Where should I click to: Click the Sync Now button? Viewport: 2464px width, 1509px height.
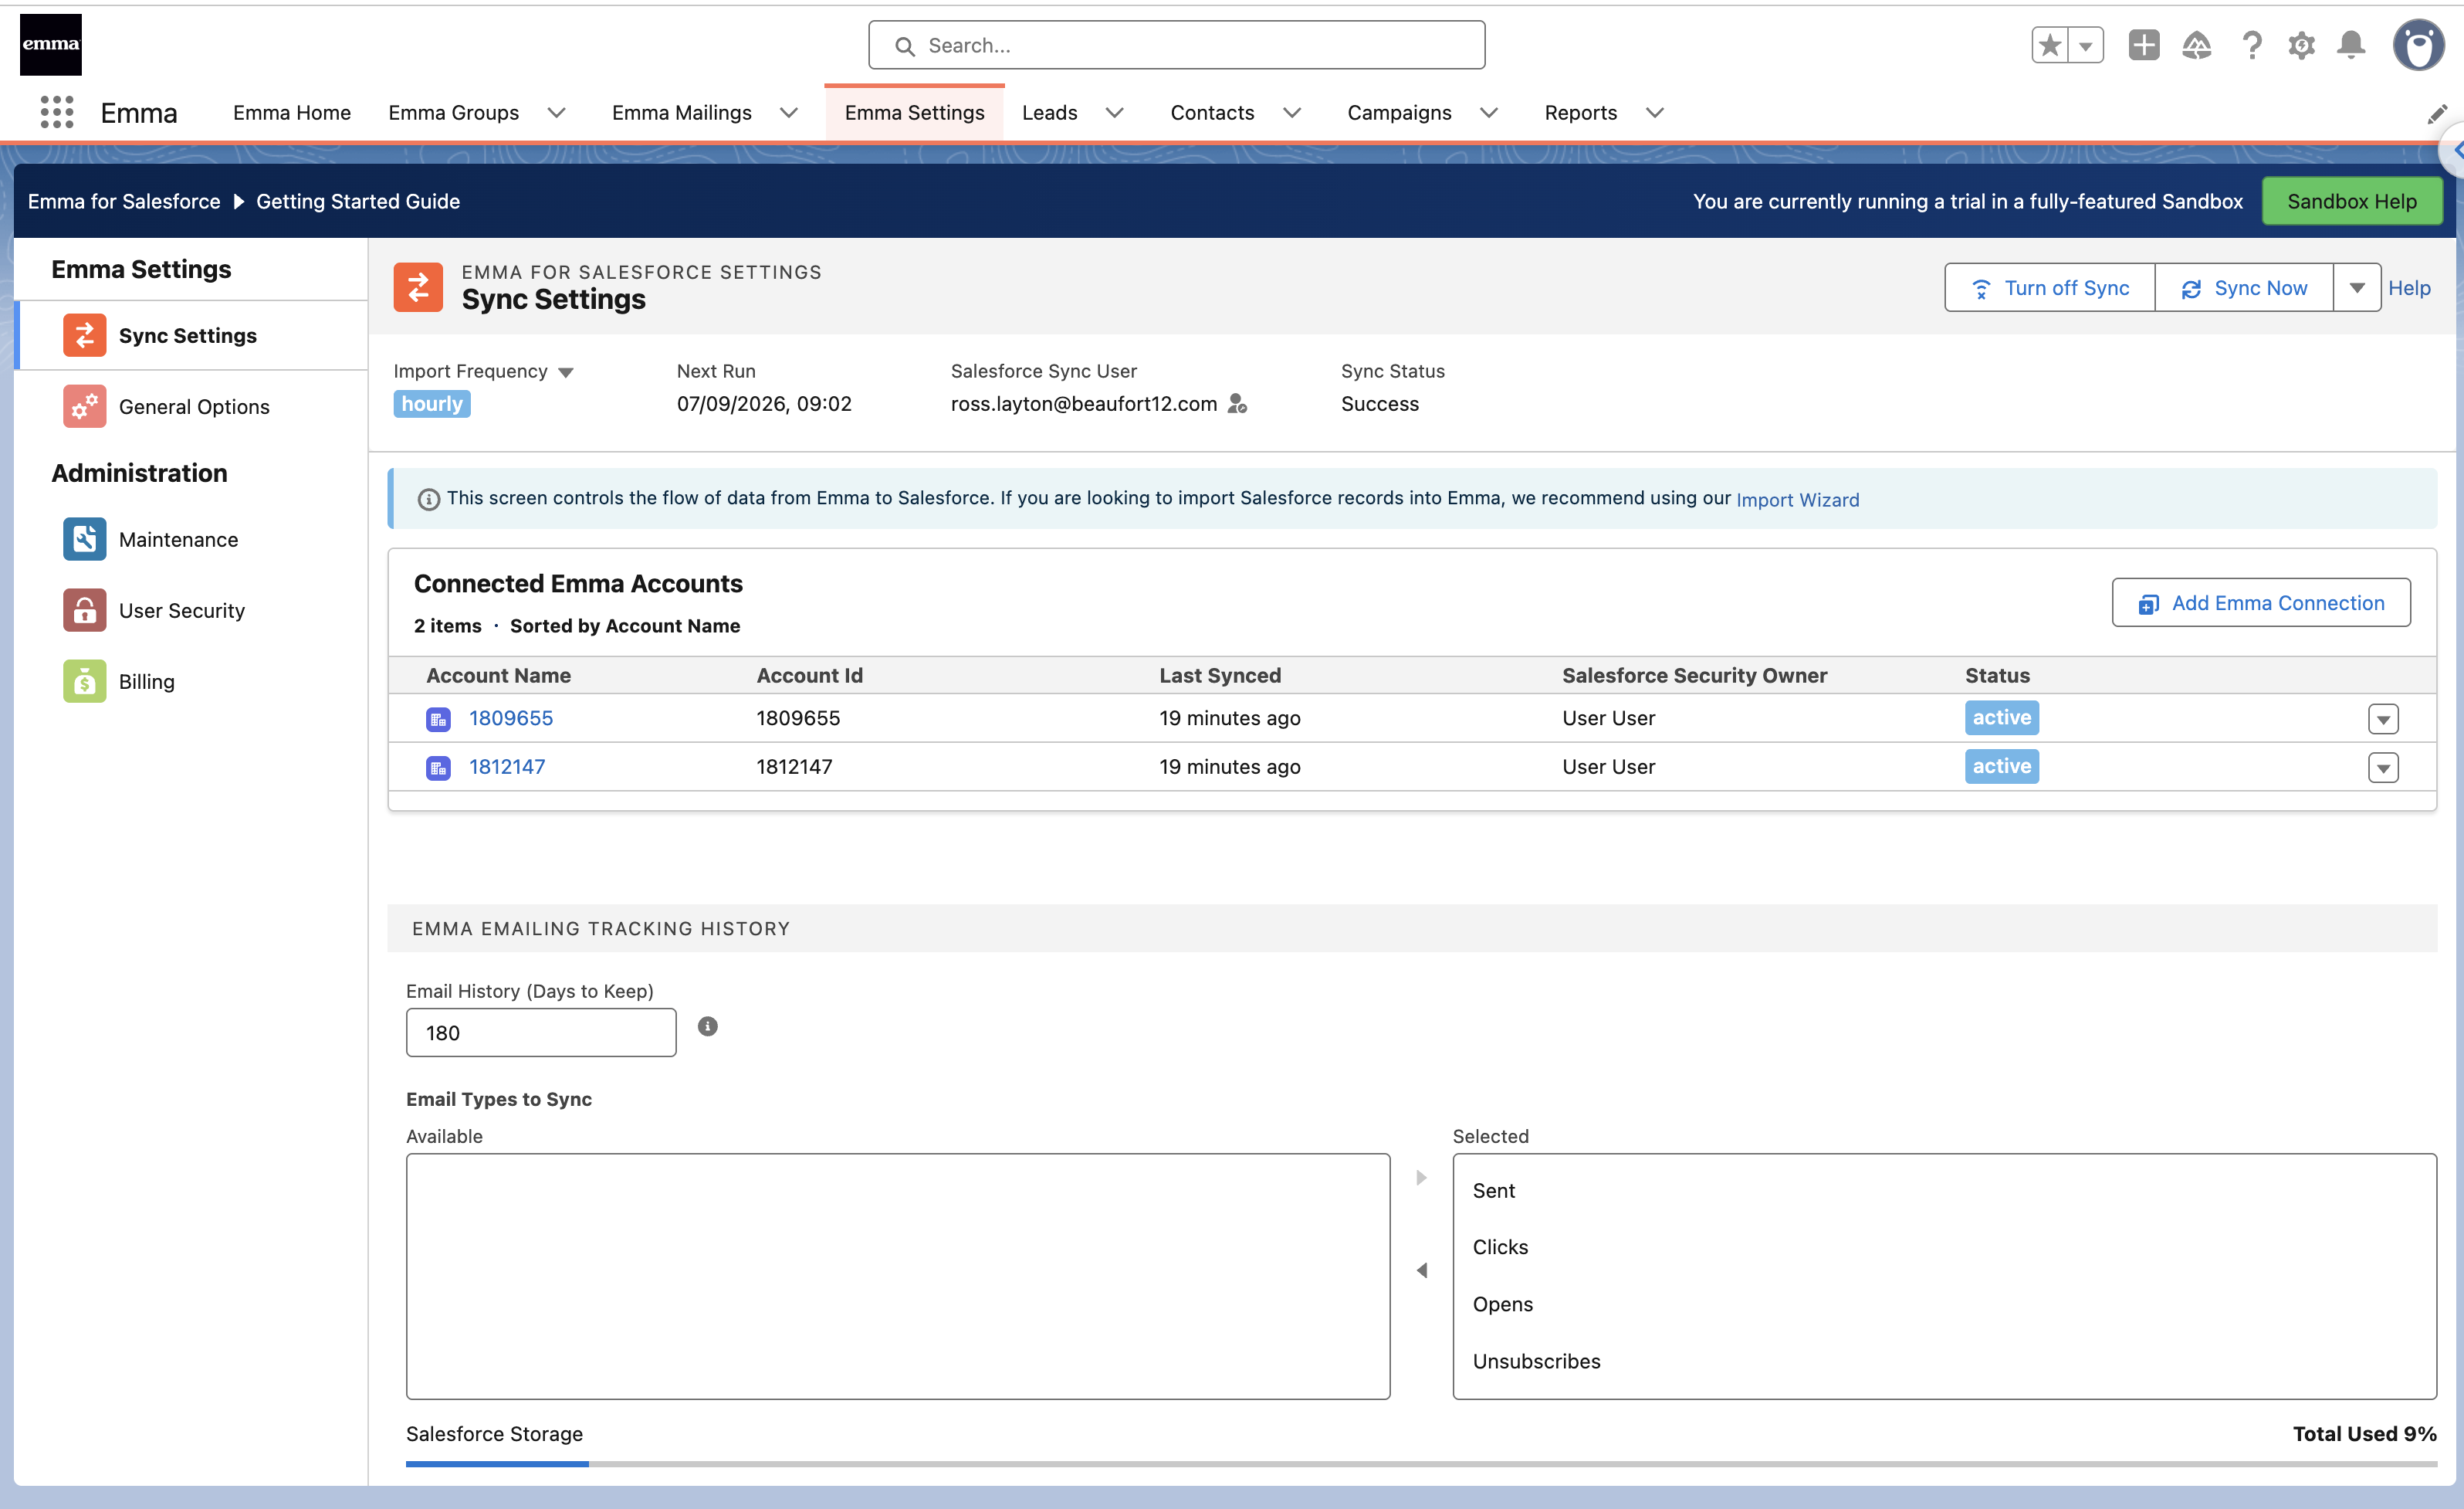coord(2245,287)
